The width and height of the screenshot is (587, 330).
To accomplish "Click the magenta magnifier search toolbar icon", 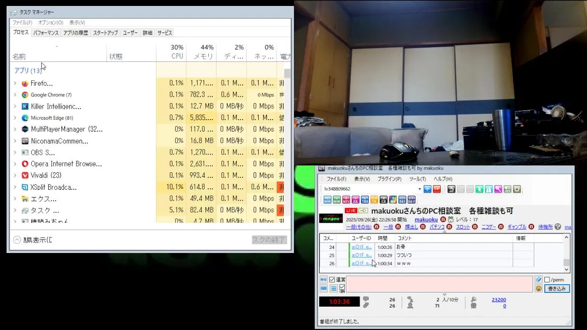I will pyautogui.click(x=498, y=189).
